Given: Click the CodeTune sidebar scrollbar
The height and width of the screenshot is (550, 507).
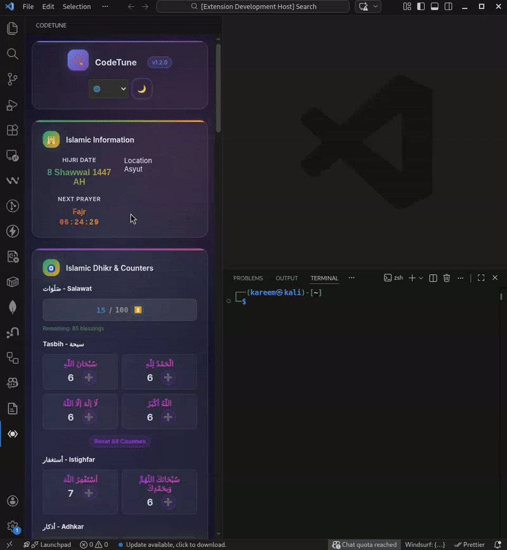Looking at the screenshot, I should [219, 88].
